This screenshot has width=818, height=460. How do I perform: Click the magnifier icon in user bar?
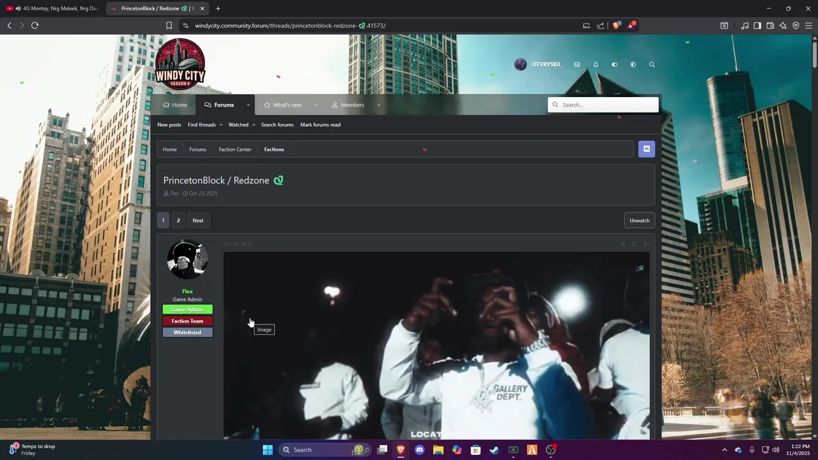pos(652,65)
